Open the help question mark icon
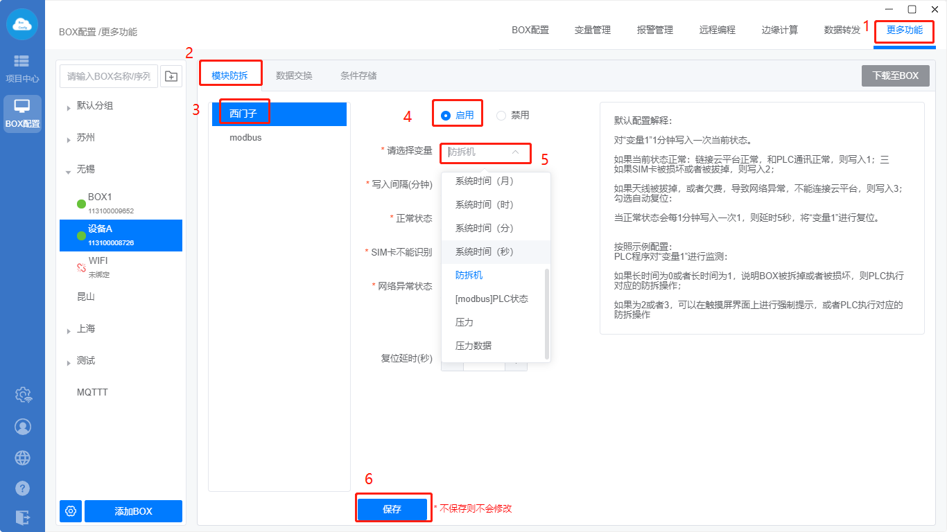This screenshot has width=947, height=532. 23,488
